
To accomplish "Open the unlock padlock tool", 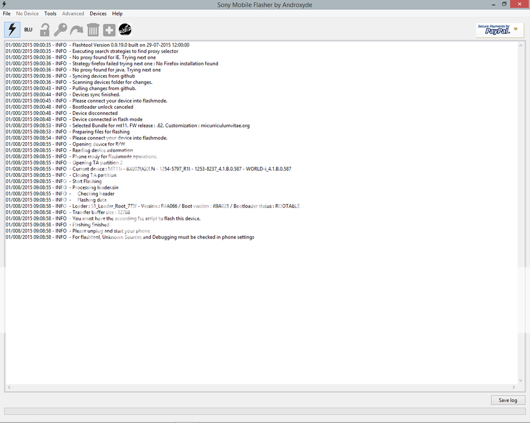I will coord(45,29).
